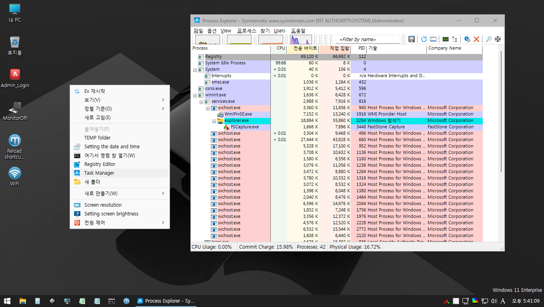The height and width of the screenshot is (307, 544).
Task: Choose Task Manager in context menu
Action: 120,173
